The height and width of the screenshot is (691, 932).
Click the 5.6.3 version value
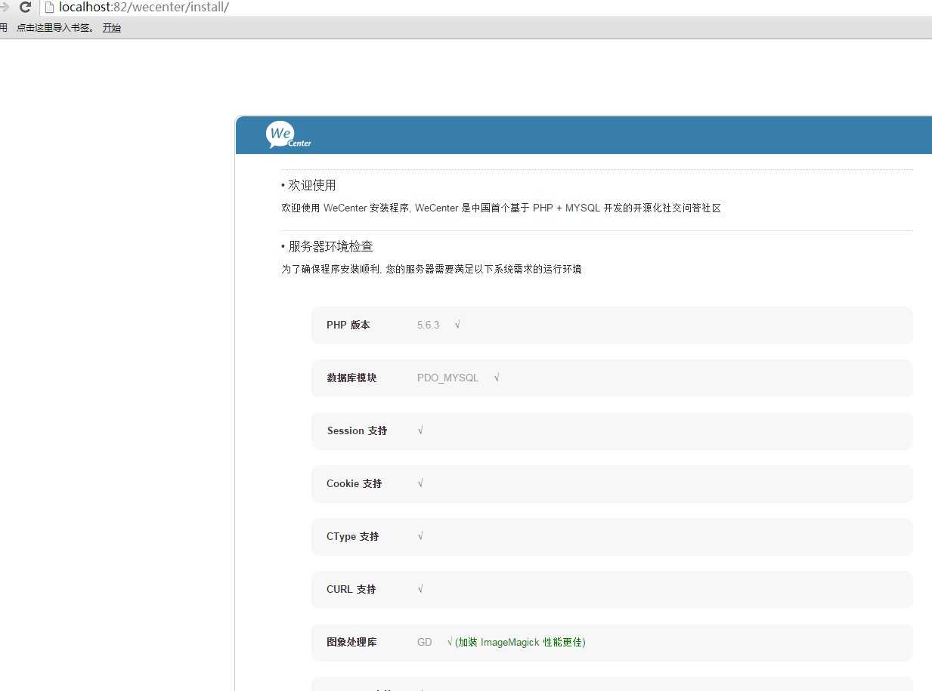pyautogui.click(x=428, y=325)
